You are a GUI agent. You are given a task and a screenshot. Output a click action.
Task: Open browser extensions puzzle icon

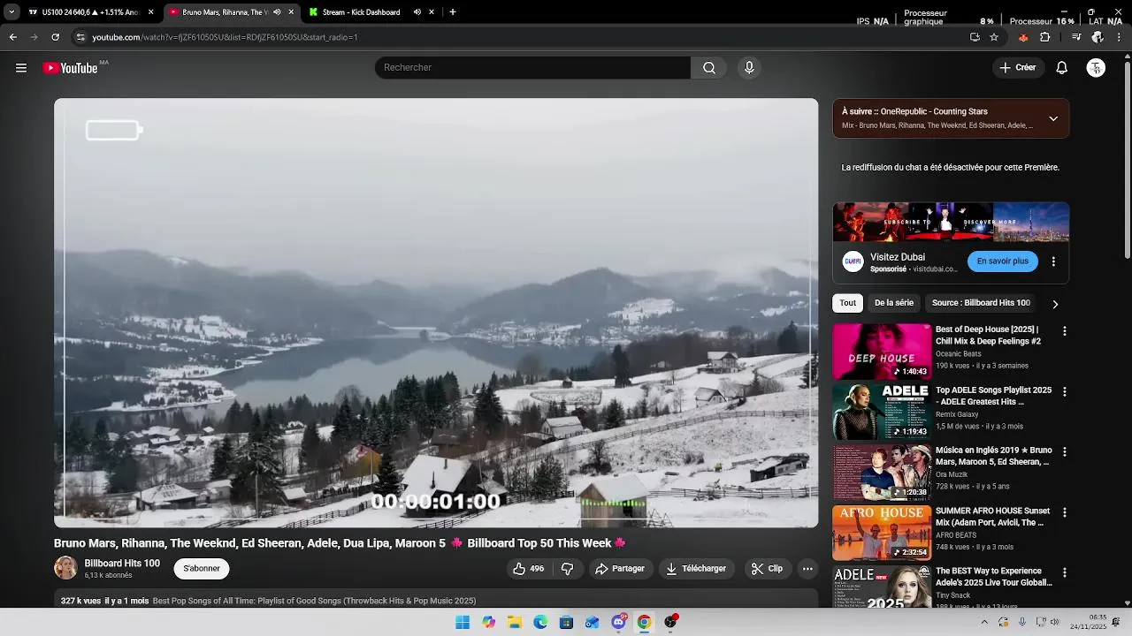[1045, 37]
